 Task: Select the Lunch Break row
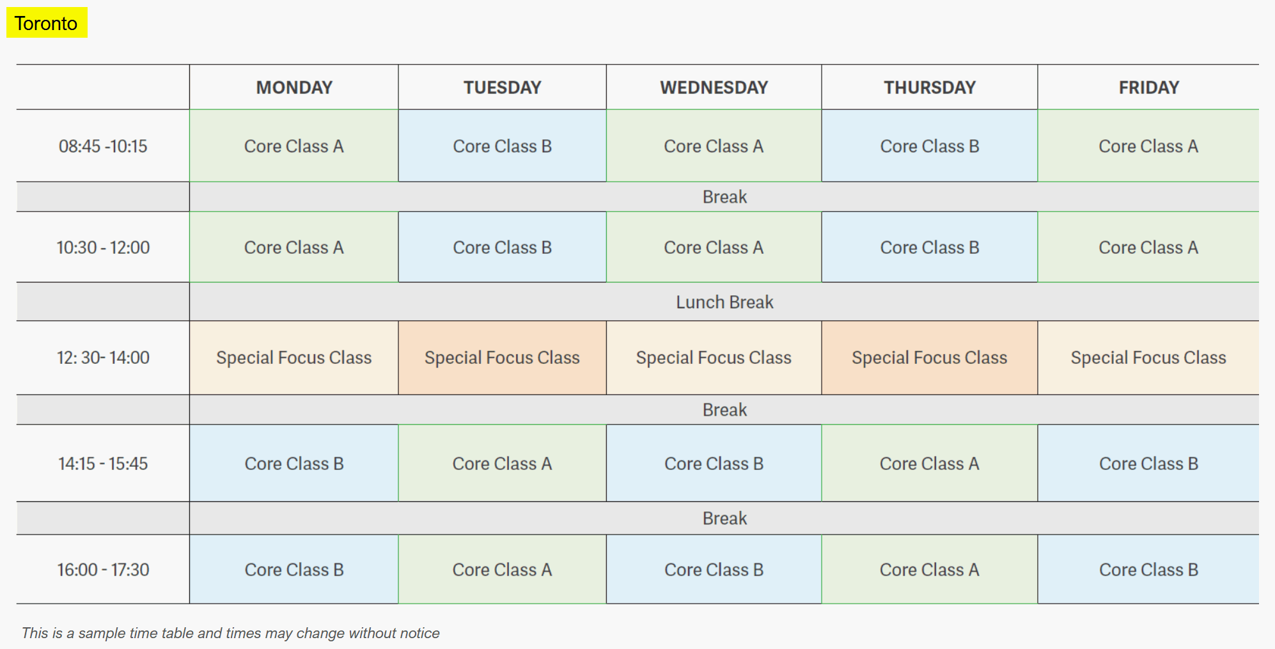coord(724,302)
